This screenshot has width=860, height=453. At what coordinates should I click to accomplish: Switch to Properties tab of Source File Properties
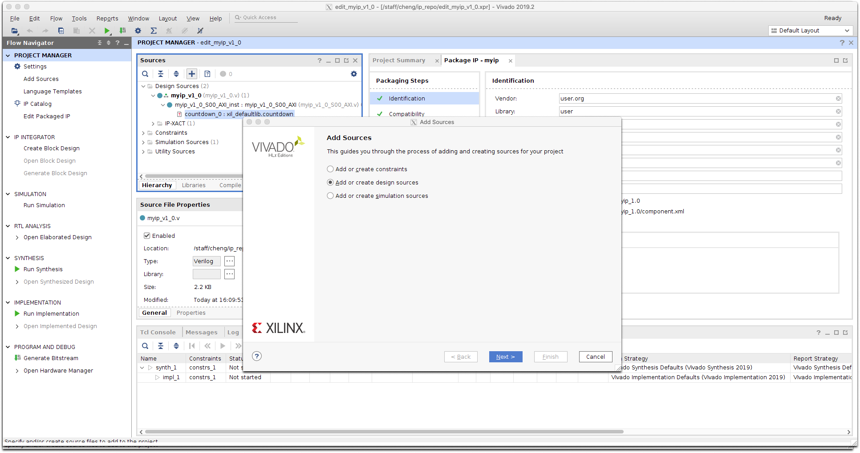pos(191,313)
